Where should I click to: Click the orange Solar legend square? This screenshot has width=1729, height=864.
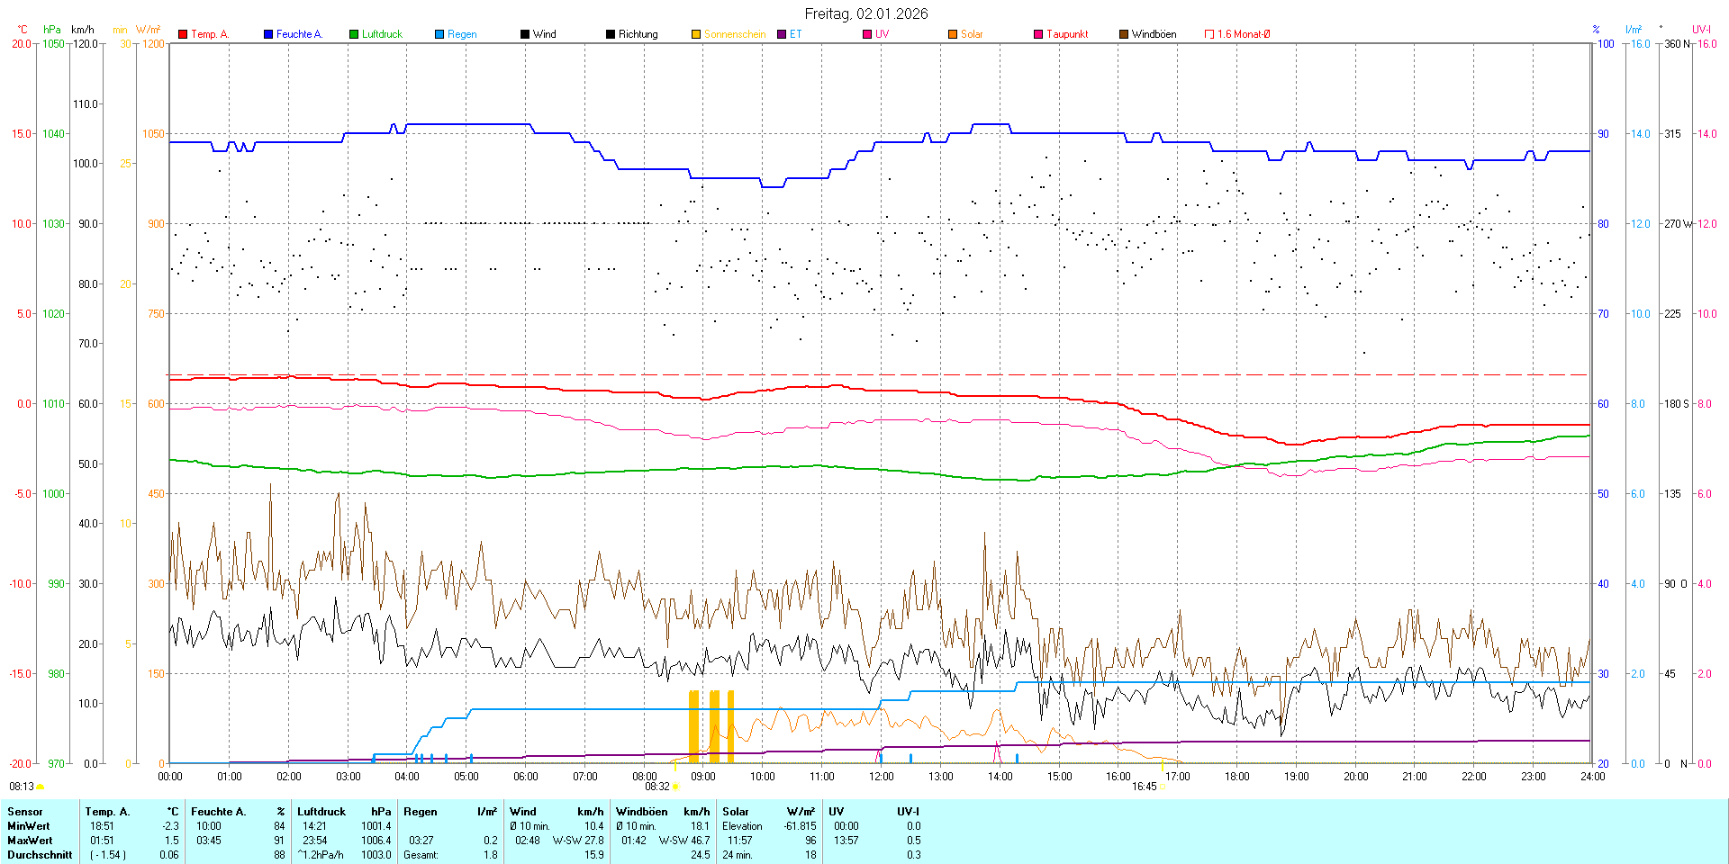[x=953, y=34]
